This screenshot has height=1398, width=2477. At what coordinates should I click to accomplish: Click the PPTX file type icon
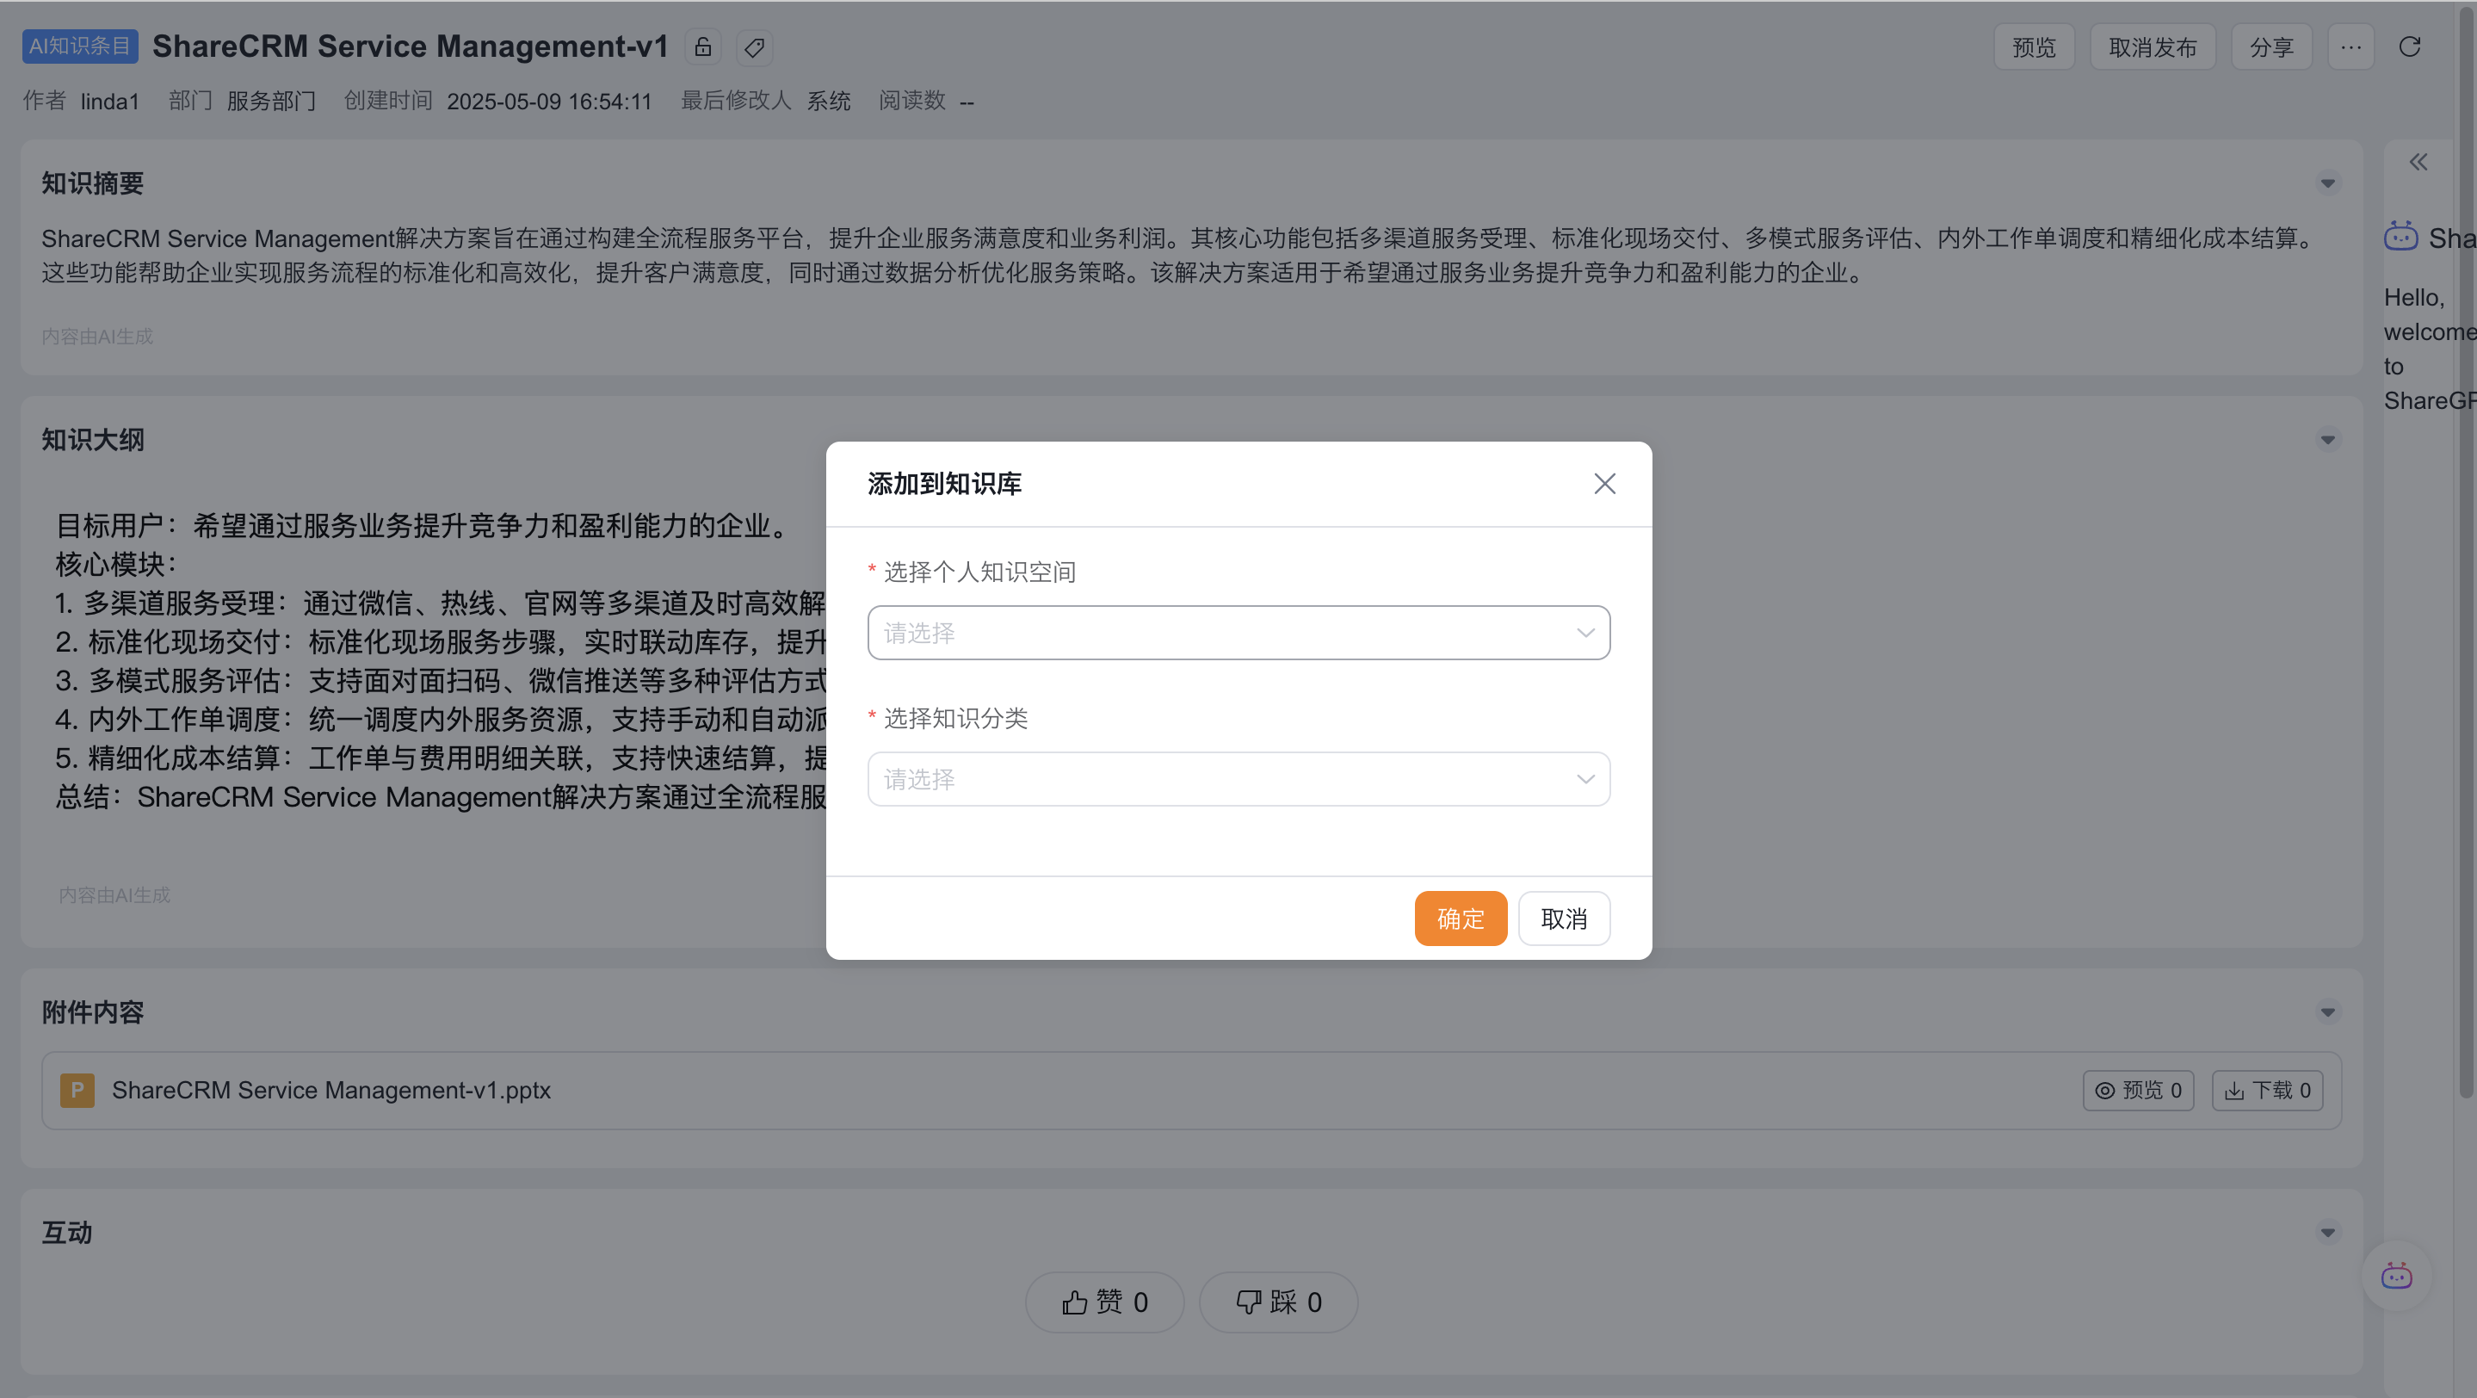click(x=77, y=1091)
